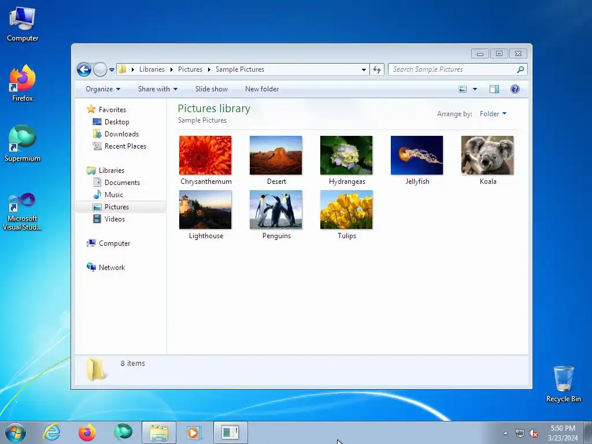The width and height of the screenshot is (592, 444).
Task: Open the Windows Start menu
Action: pyautogui.click(x=16, y=432)
